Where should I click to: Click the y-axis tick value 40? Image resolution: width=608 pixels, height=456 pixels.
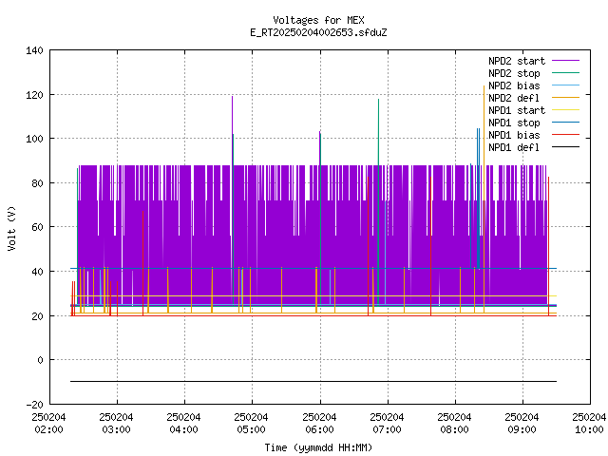37,272
